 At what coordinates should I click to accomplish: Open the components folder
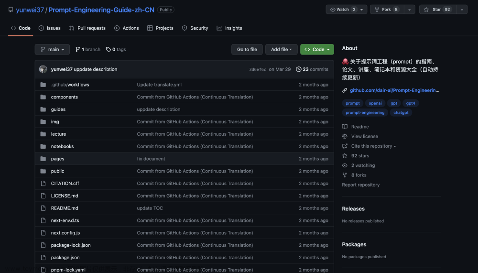pos(65,97)
